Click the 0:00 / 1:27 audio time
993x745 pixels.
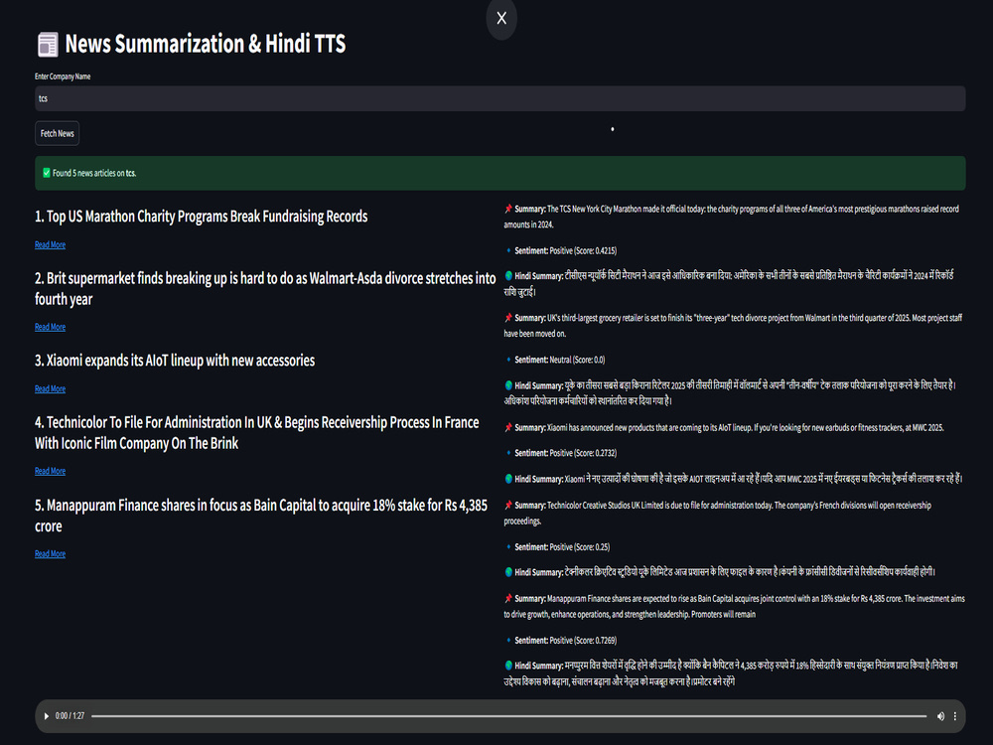click(x=70, y=716)
